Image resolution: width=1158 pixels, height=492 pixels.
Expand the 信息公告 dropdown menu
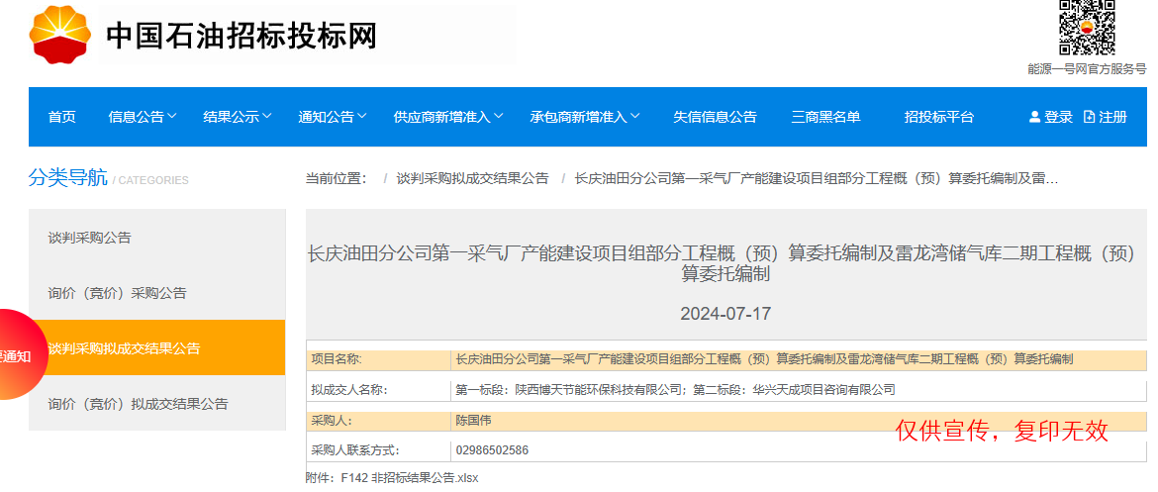142,117
